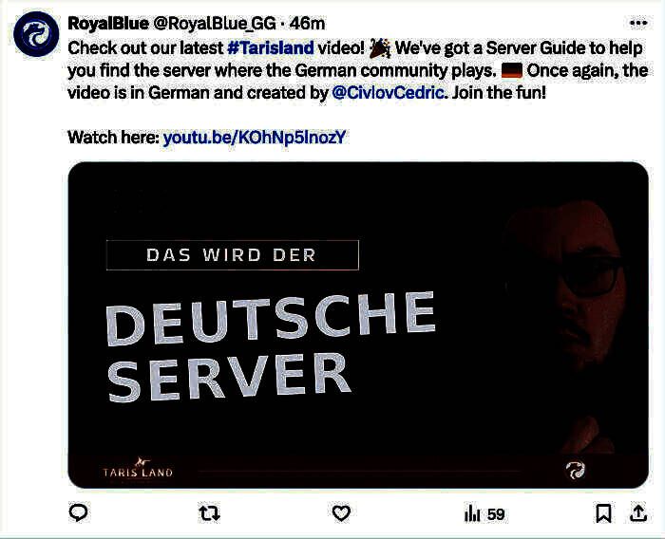Click the Tarisland logo in thumbnail
The width and height of the screenshot is (665, 539).
click(138, 468)
